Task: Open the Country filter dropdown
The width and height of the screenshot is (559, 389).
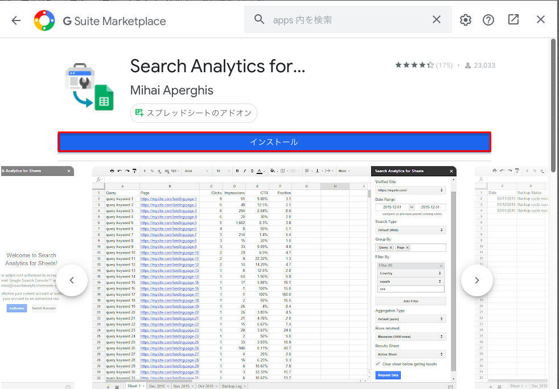Action: tap(410, 273)
